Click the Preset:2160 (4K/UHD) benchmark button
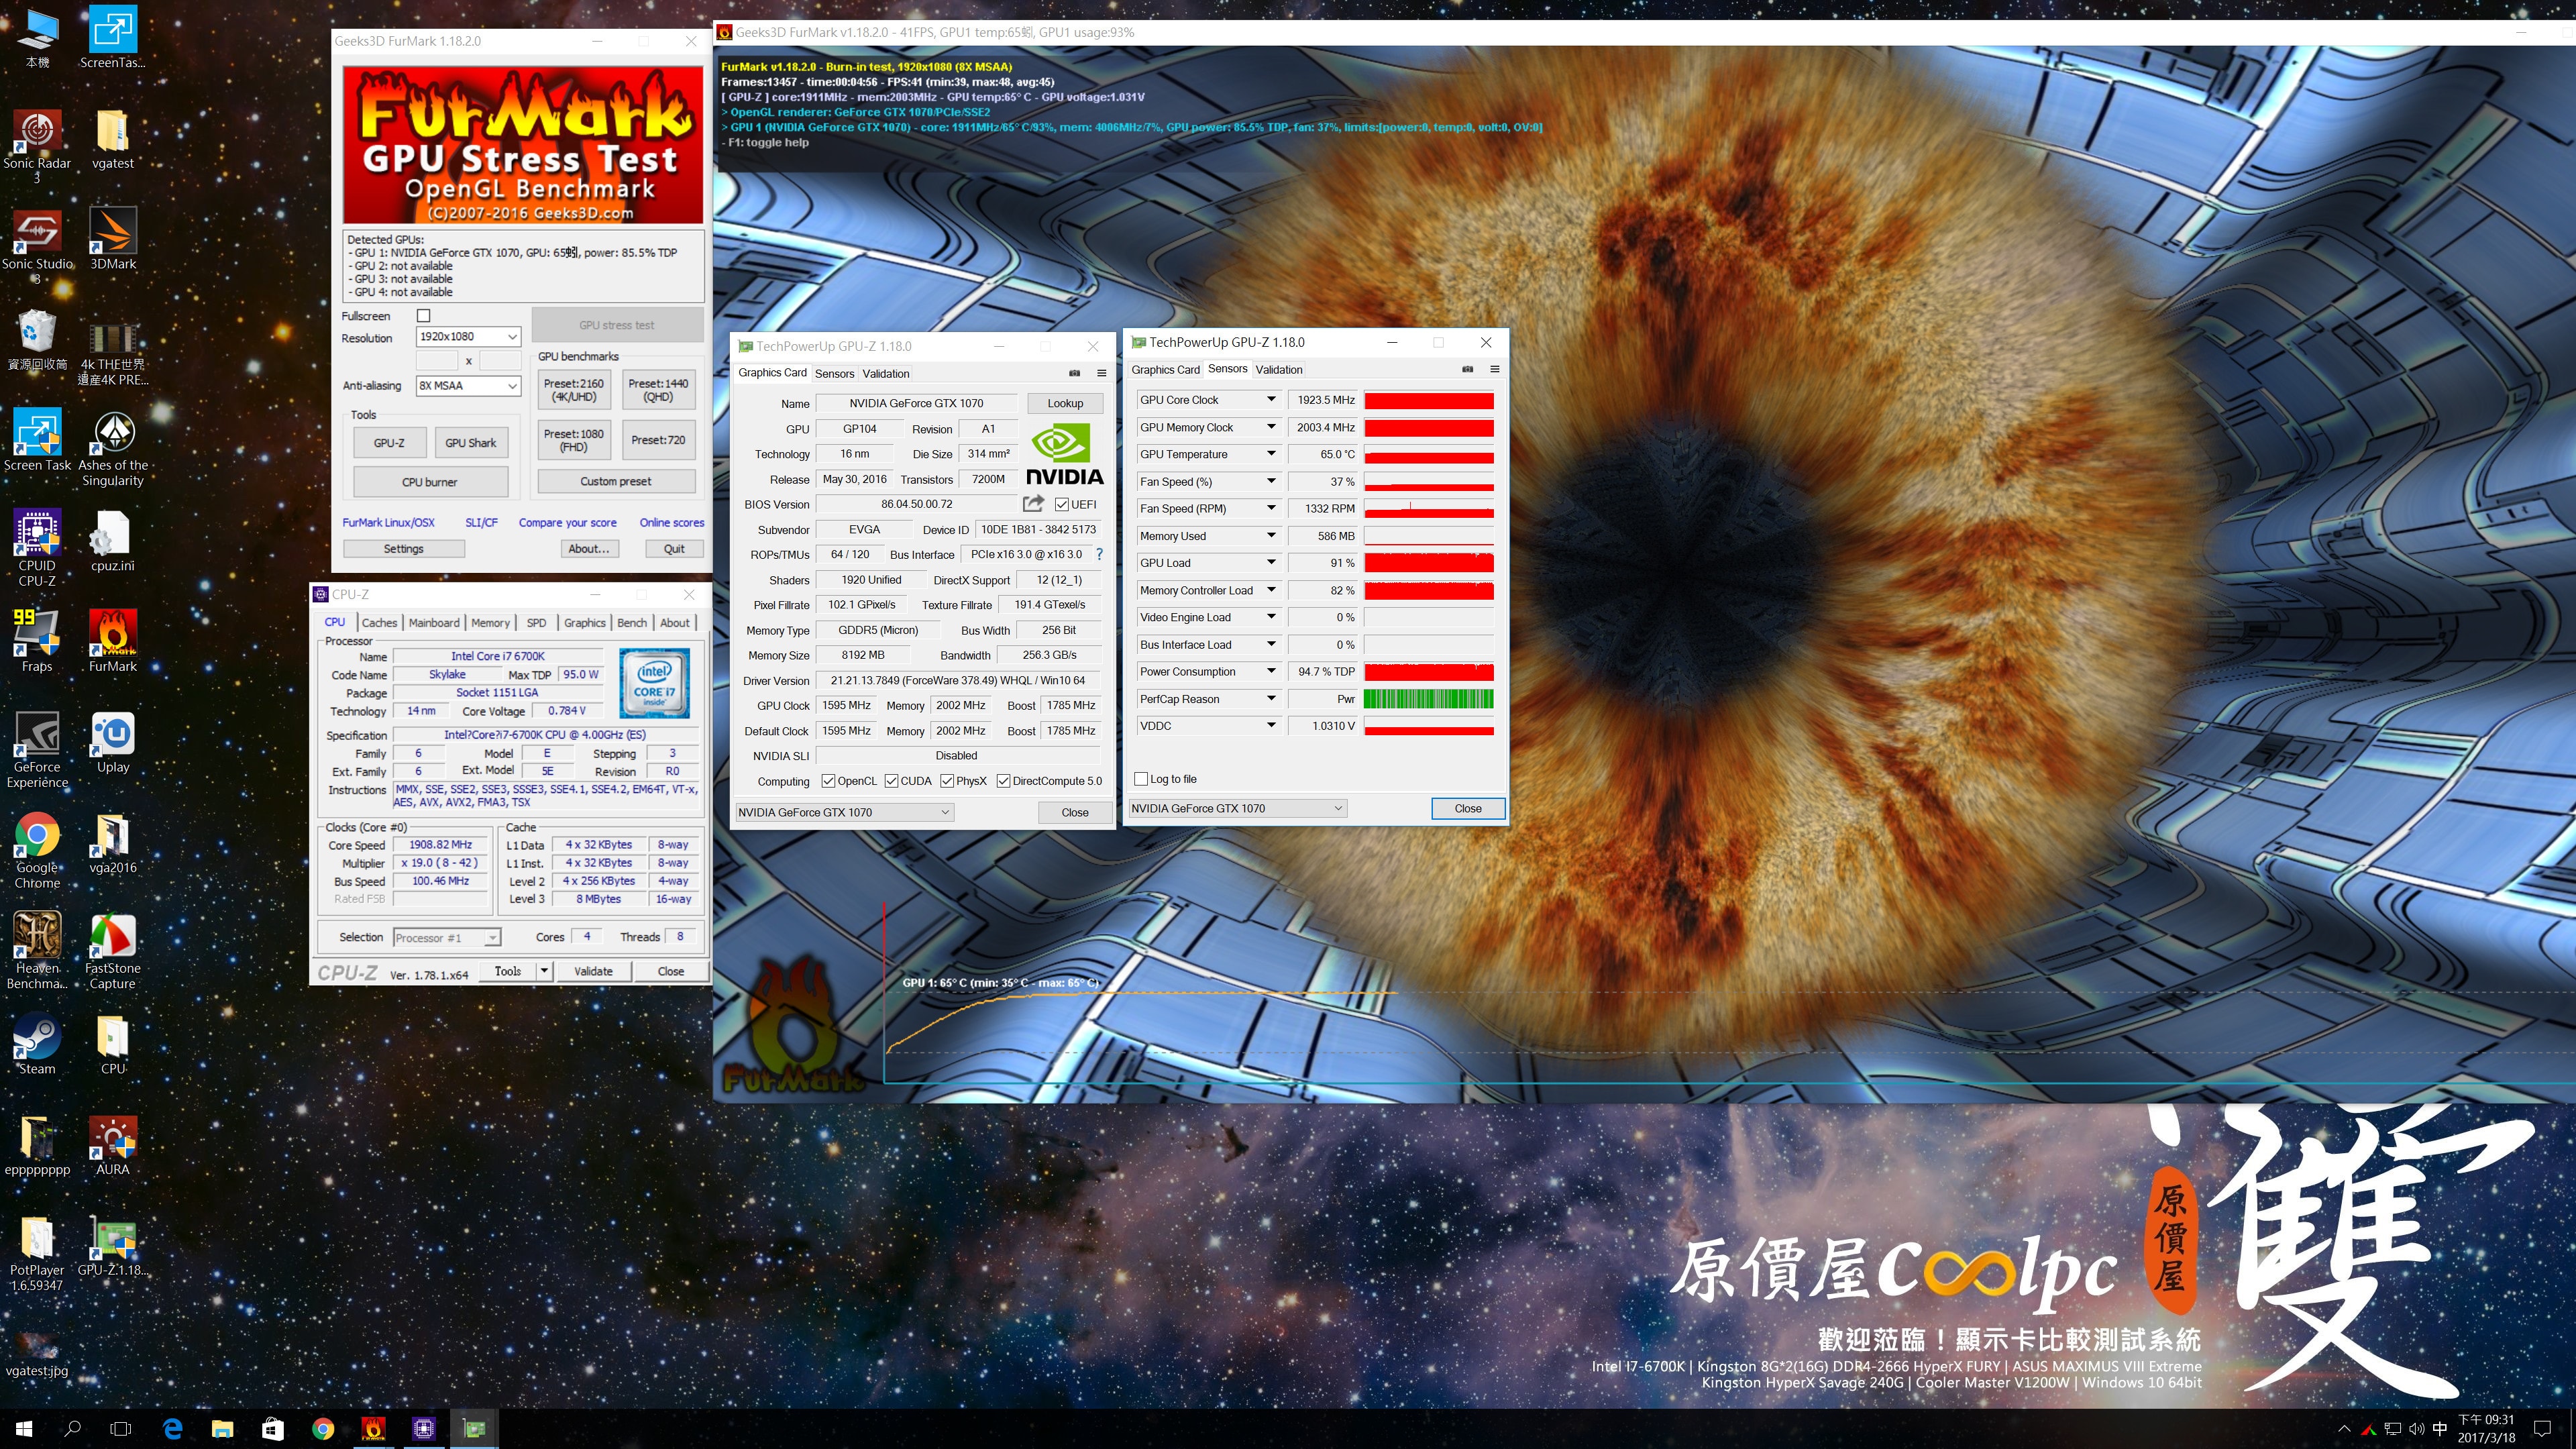 coord(573,390)
